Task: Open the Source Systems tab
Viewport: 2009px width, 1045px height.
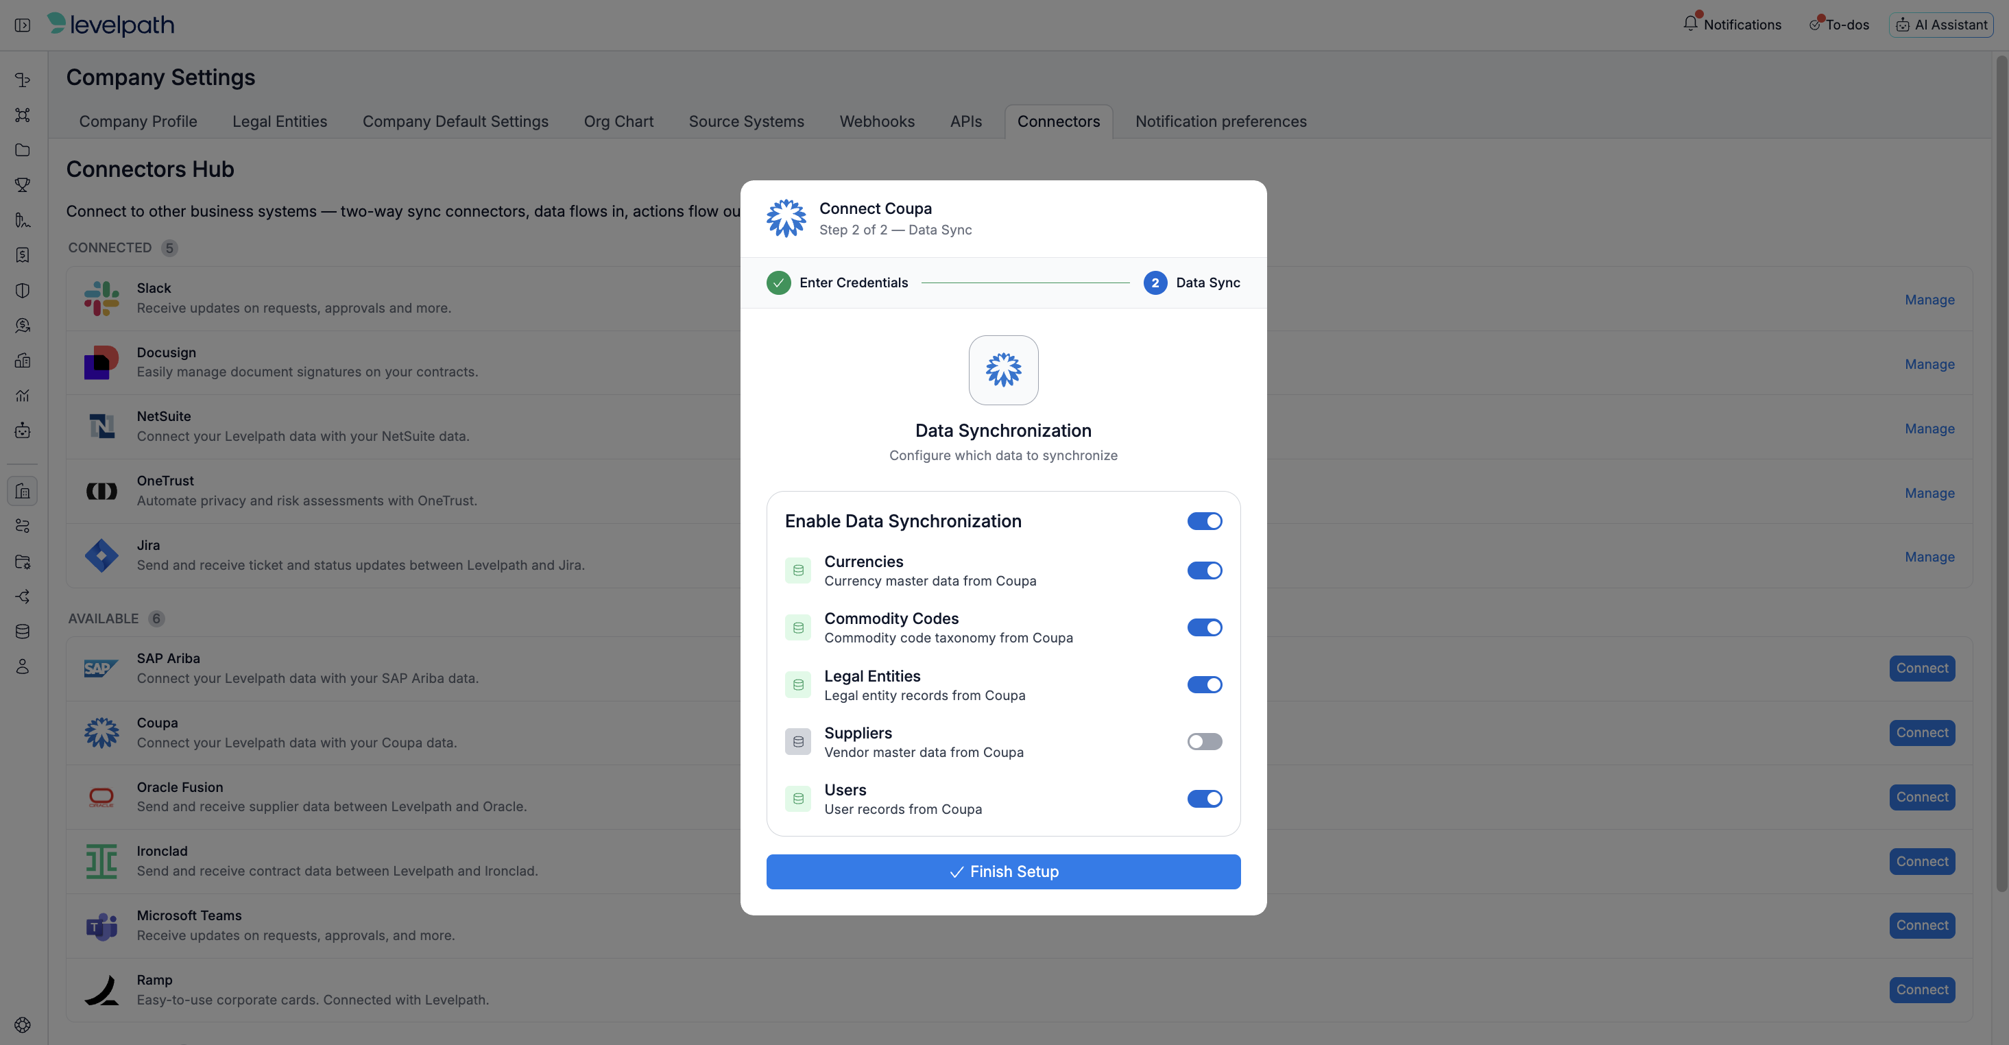Action: (x=747, y=121)
